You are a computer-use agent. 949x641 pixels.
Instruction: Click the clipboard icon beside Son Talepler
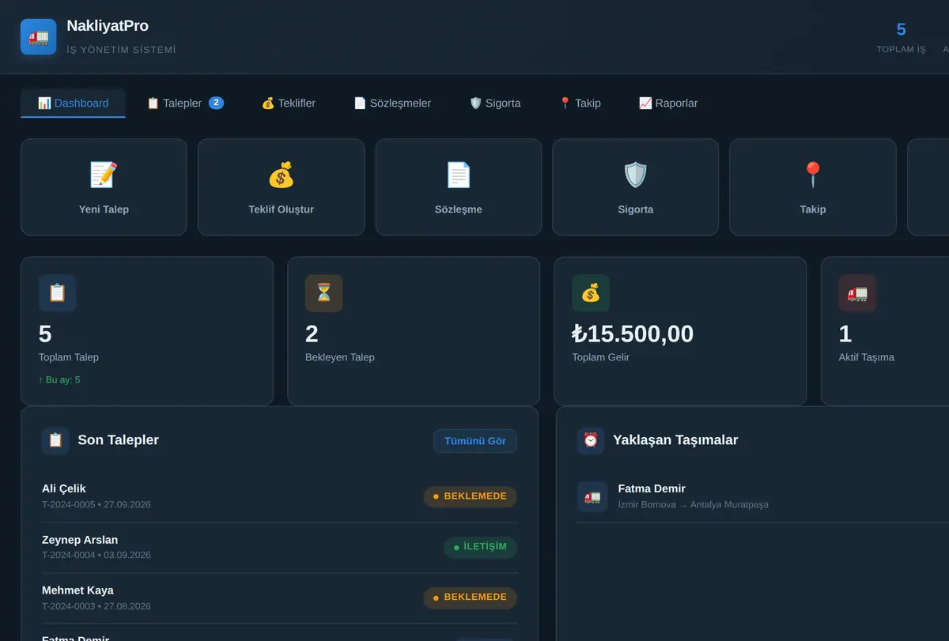[55, 440]
